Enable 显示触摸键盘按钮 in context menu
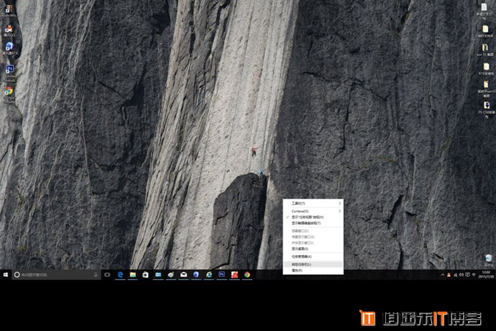The height and width of the screenshot is (331, 496). coord(313,223)
